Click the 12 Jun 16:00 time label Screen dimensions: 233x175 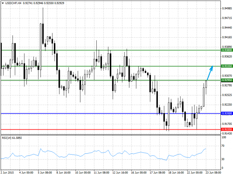click(x=120, y=173)
